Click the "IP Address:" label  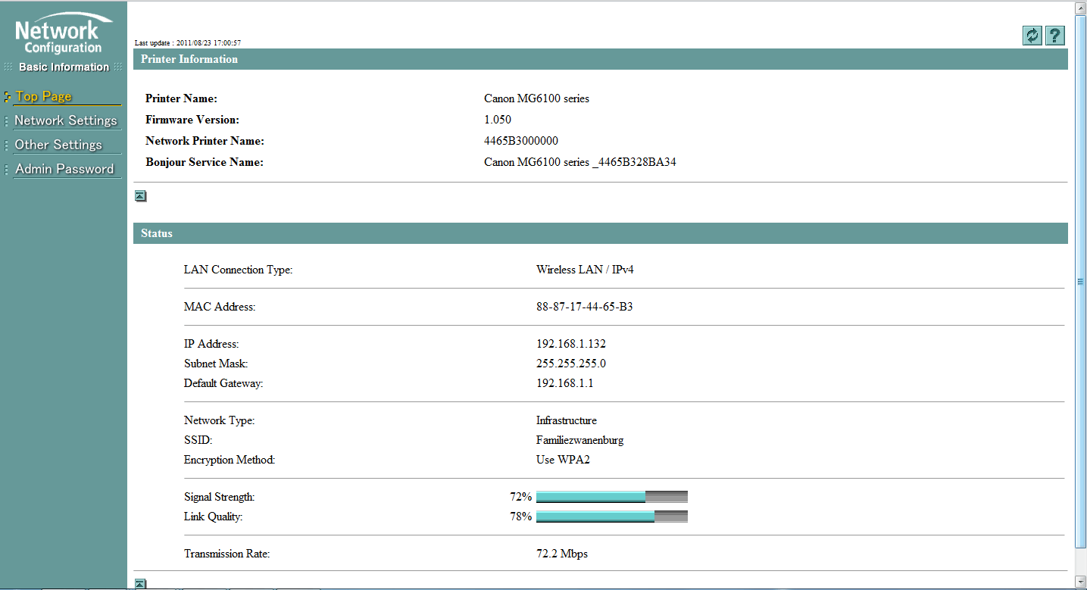[211, 344]
